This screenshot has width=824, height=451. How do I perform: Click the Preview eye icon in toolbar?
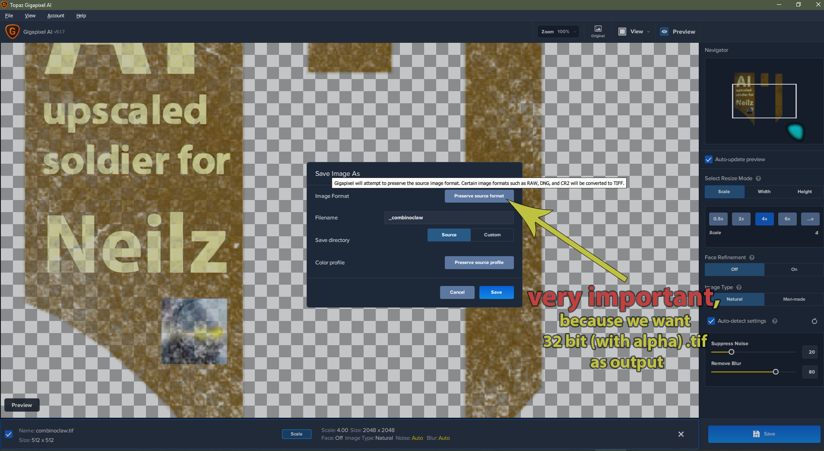pos(664,32)
